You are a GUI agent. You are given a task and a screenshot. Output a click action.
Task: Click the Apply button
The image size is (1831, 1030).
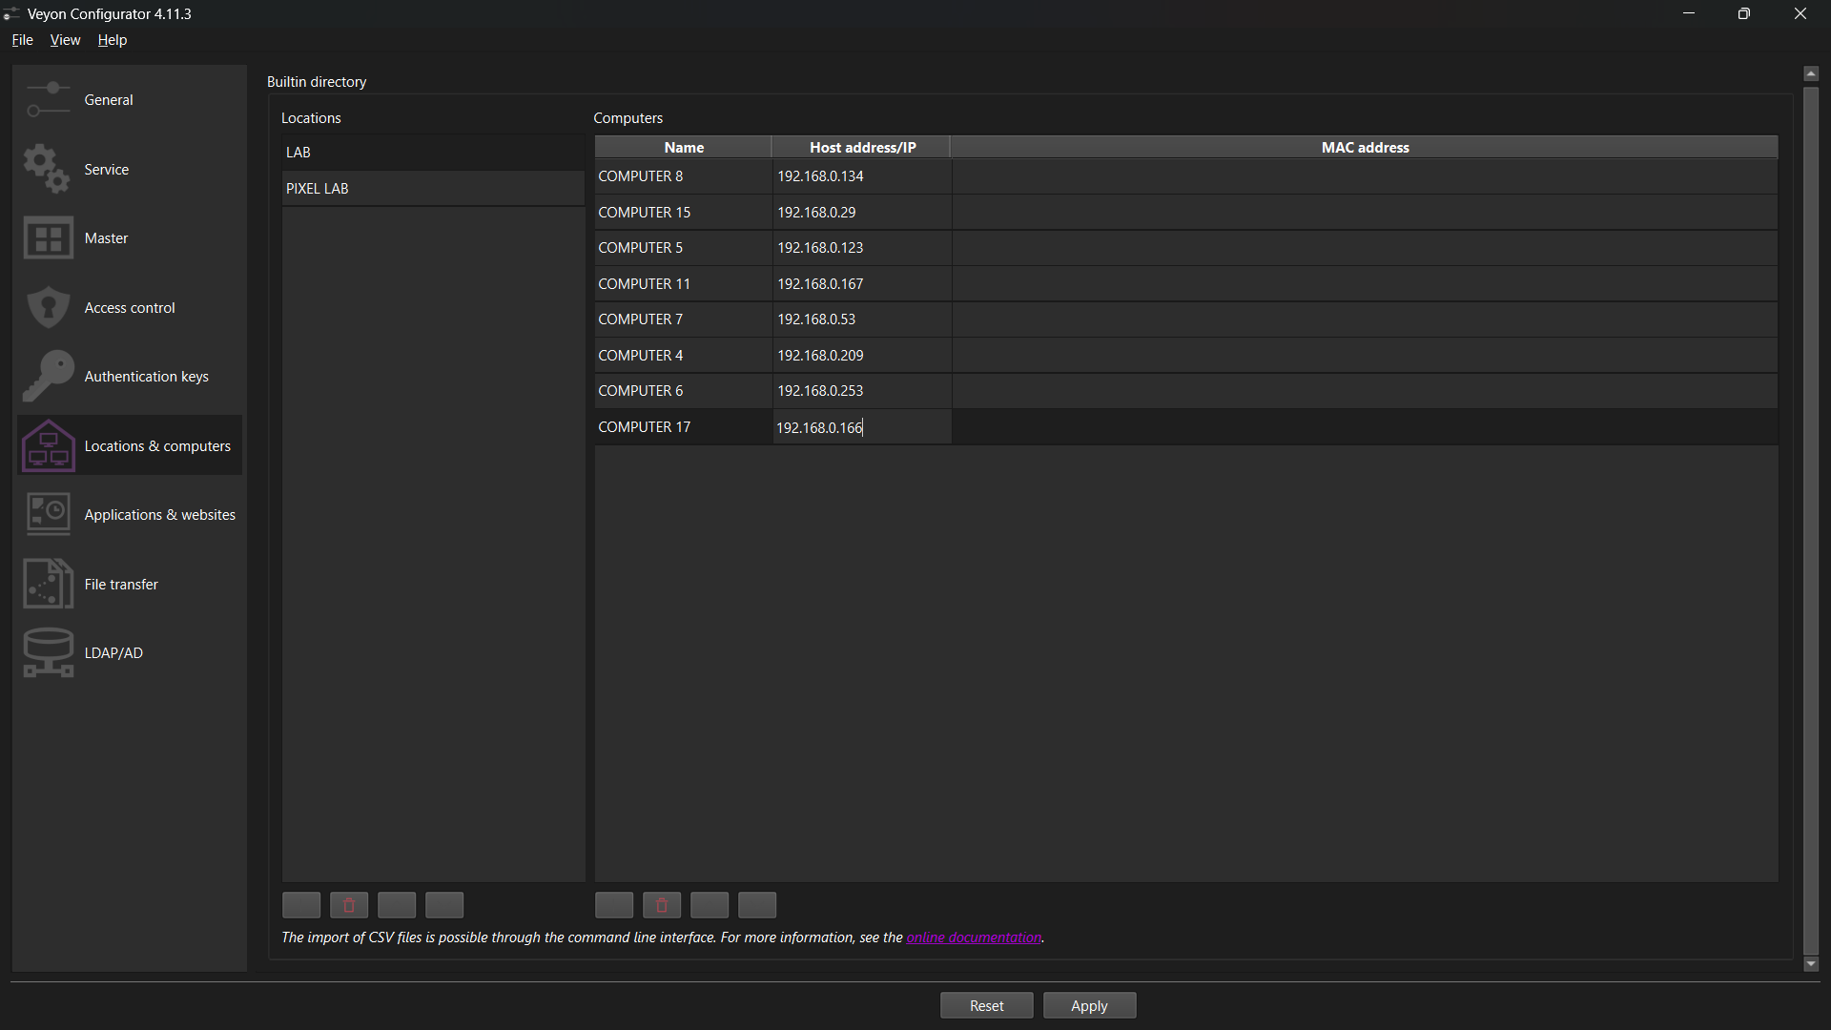(x=1089, y=1006)
